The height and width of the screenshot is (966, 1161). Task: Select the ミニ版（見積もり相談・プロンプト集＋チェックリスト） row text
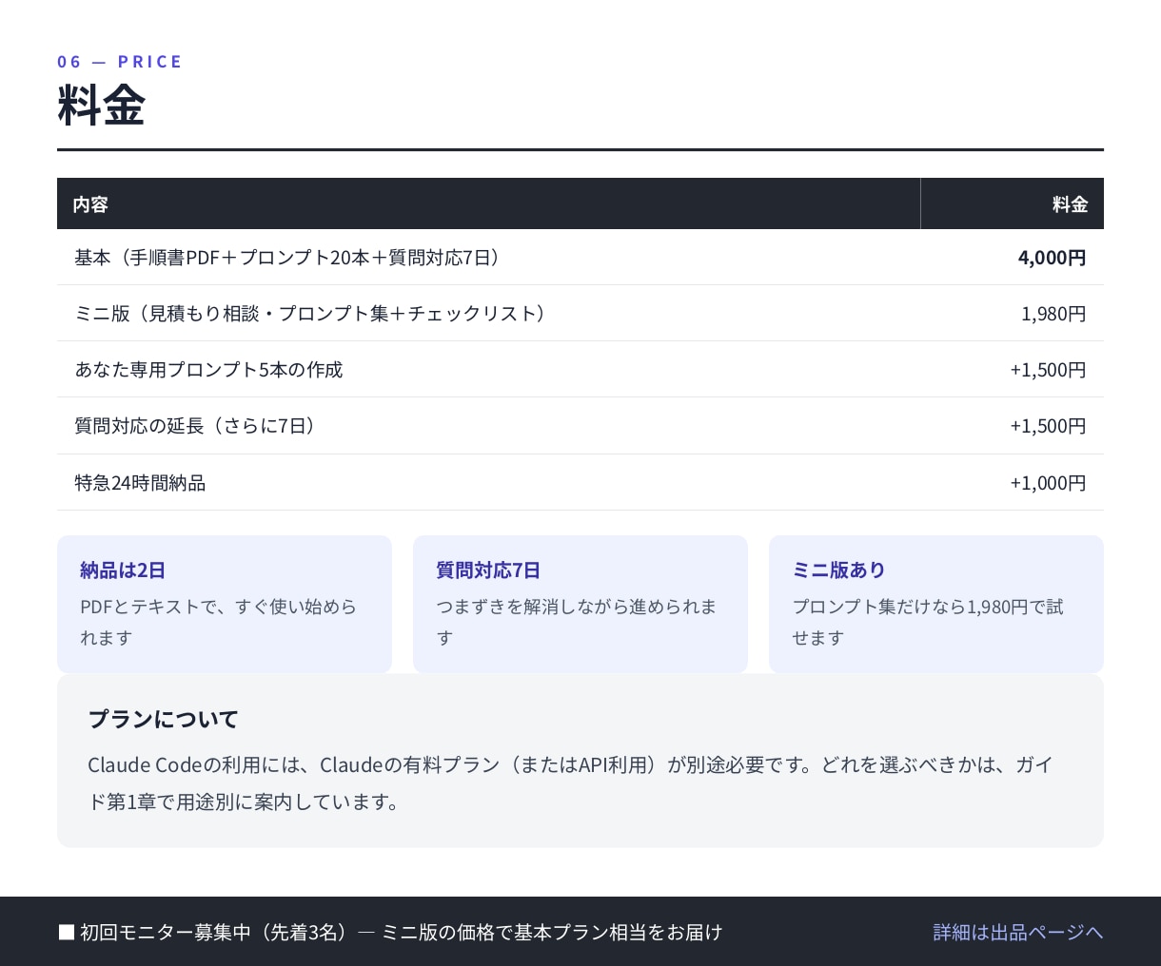(x=311, y=314)
